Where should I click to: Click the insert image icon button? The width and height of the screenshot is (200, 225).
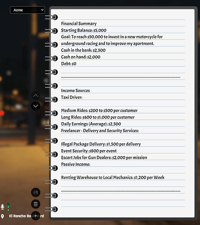36,193
